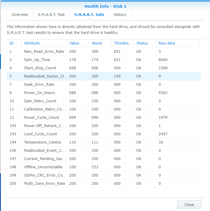Sort by the Worst column header

(100, 43)
